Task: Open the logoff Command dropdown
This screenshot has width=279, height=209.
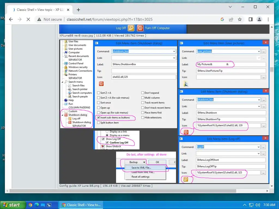Action: 258,147
